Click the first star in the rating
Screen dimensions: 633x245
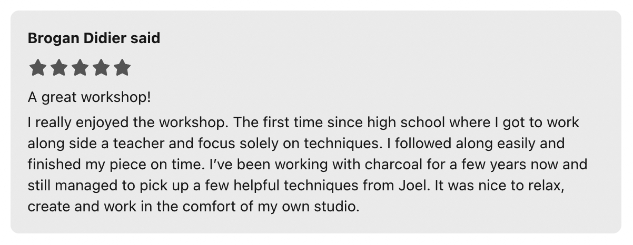tap(37, 68)
